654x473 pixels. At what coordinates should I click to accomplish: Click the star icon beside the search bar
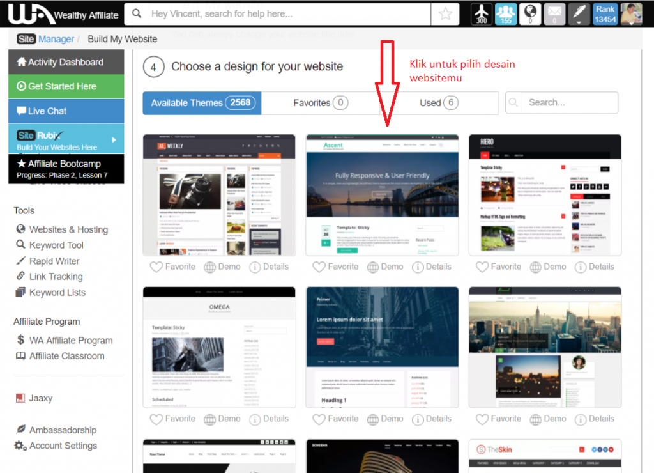[x=445, y=13]
